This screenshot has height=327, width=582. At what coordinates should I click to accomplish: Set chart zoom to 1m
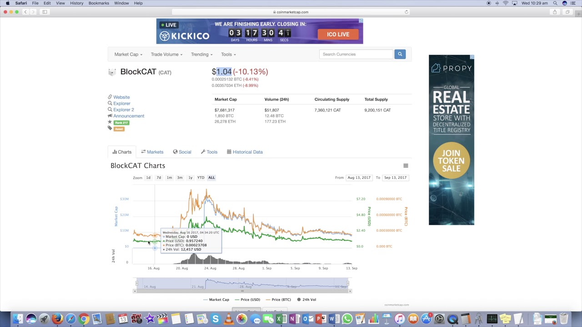click(169, 178)
